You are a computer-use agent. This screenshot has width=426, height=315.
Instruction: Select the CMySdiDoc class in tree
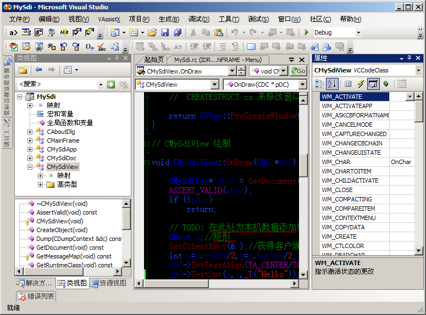(x=62, y=158)
